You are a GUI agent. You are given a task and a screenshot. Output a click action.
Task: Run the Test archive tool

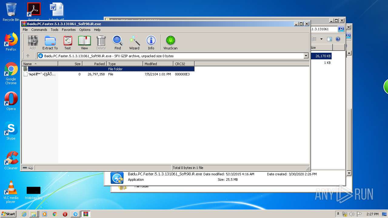[x=68, y=43]
